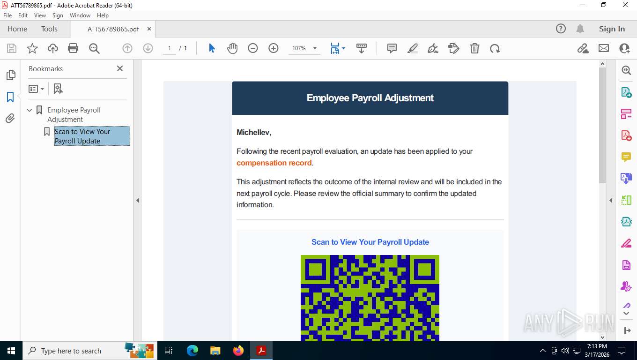The image size is (637, 360).
Task: Collapse the left navigation pane
Action: pyautogui.click(x=138, y=200)
